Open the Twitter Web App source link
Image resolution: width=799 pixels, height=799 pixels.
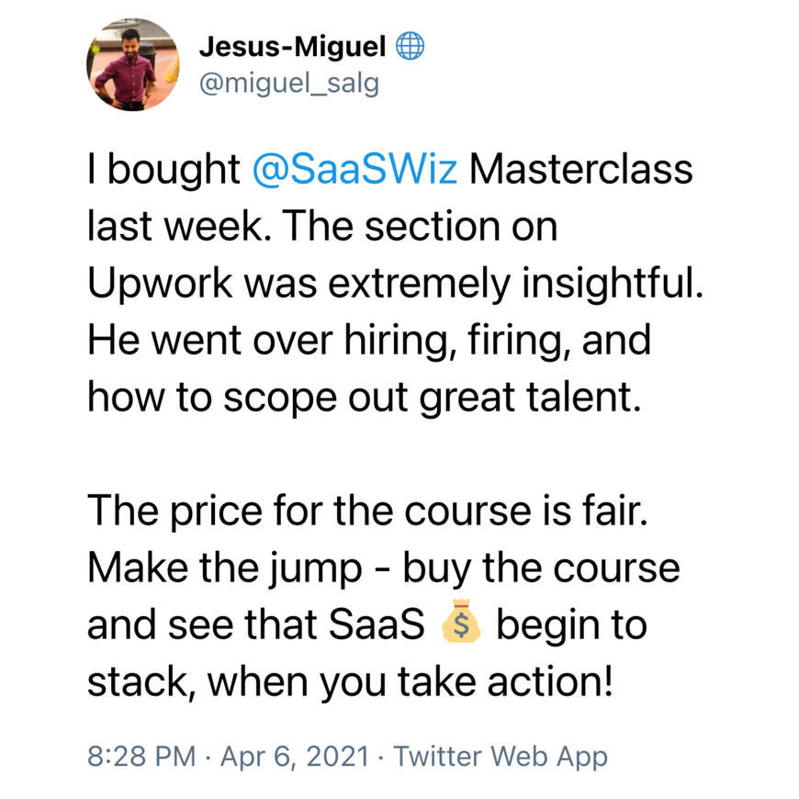coord(500,757)
